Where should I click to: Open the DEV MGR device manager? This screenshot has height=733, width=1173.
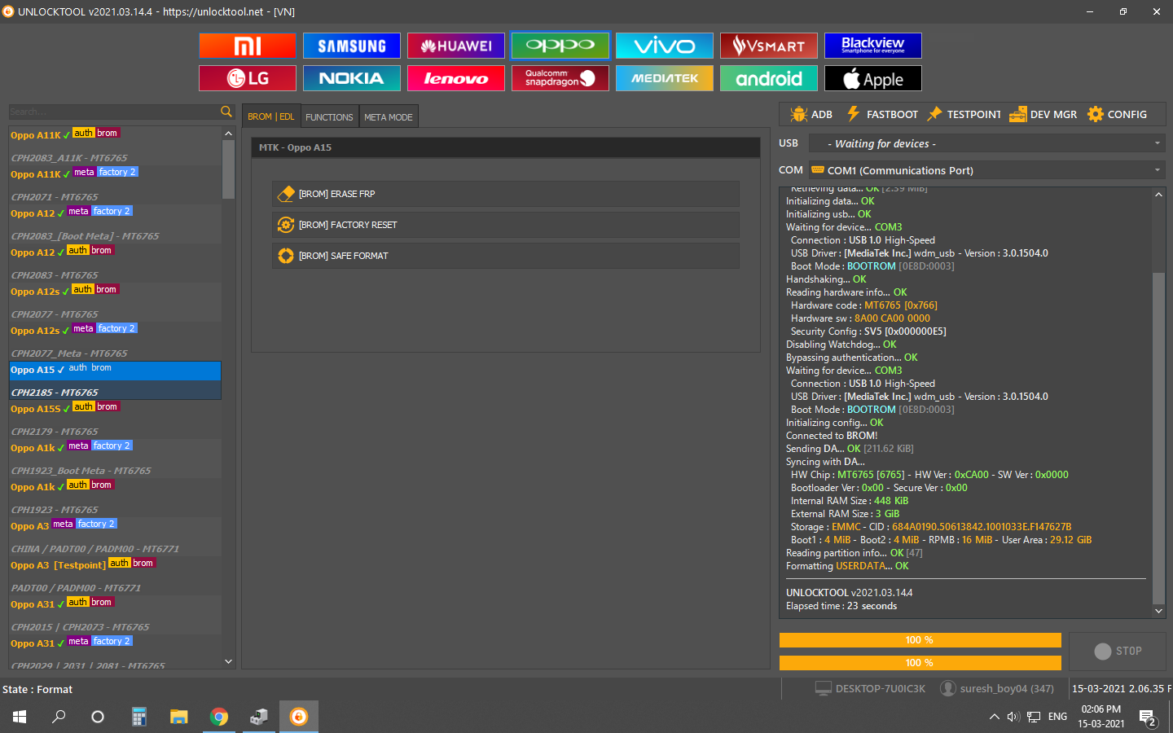(x=1043, y=114)
